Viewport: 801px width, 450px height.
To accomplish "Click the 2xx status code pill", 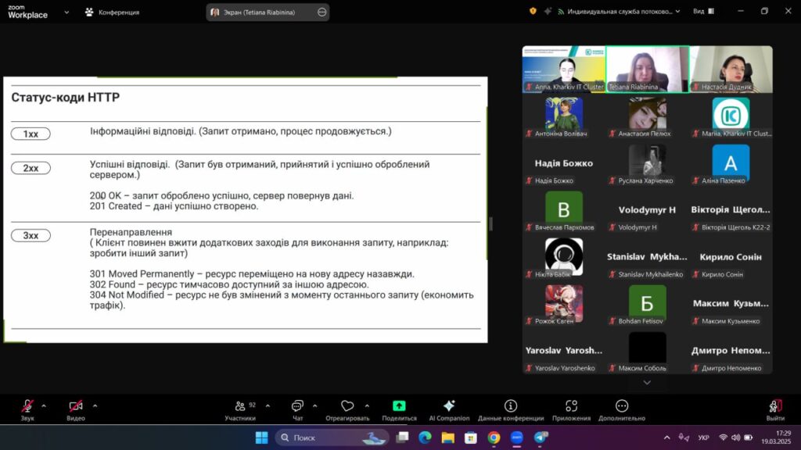I will [31, 168].
